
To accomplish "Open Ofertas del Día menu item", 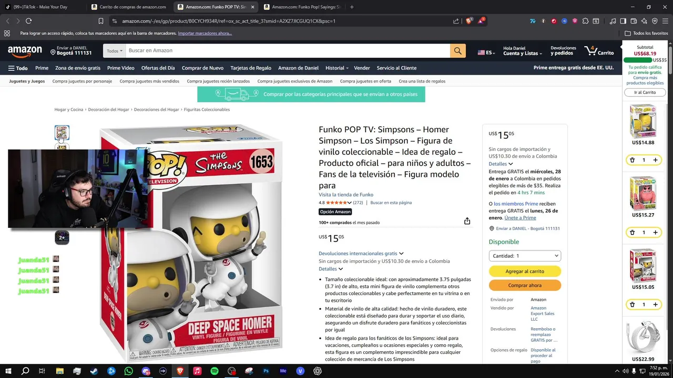I will (x=158, y=68).
